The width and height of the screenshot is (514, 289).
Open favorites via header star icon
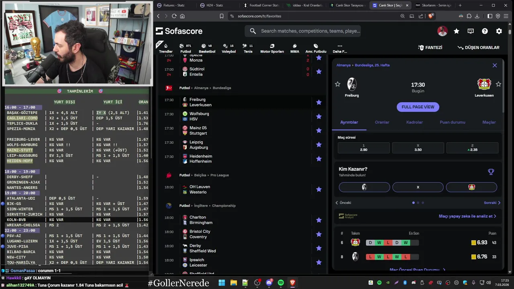(x=457, y=31)
